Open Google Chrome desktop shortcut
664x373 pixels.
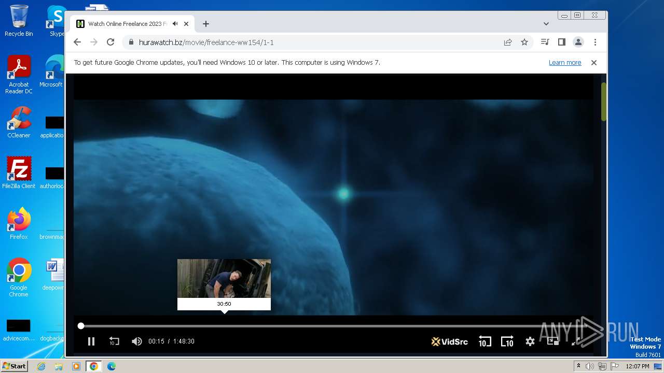[19, 278]
